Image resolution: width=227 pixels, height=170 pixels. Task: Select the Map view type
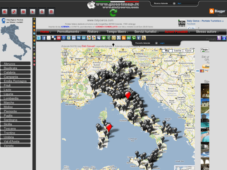point(167,51)
